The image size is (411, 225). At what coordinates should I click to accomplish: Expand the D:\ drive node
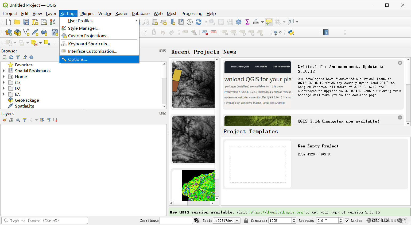(x=4, y=88)
